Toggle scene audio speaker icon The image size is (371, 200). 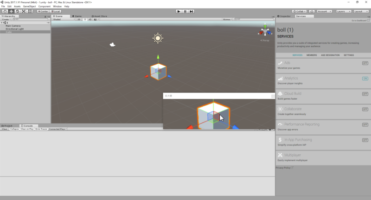[x=90, y=19]
